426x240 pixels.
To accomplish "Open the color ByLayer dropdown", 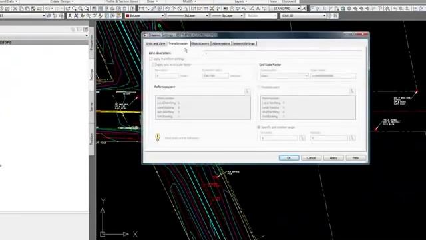I will coord(145,16).
